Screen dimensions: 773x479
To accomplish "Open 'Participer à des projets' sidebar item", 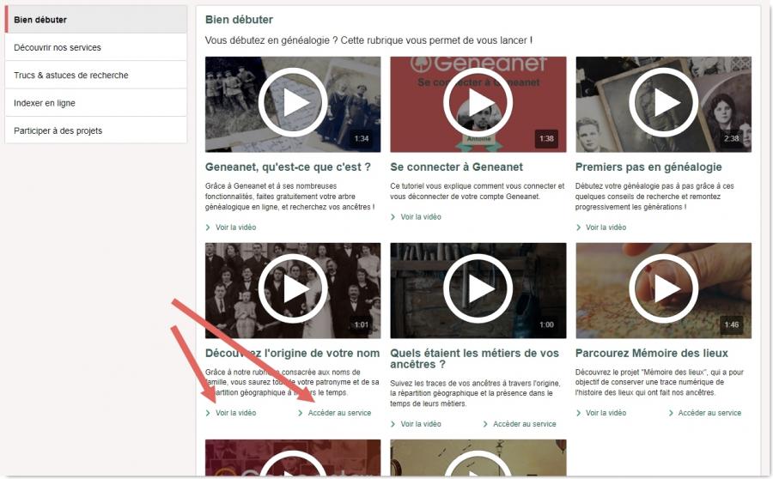I will coord(96,130).
